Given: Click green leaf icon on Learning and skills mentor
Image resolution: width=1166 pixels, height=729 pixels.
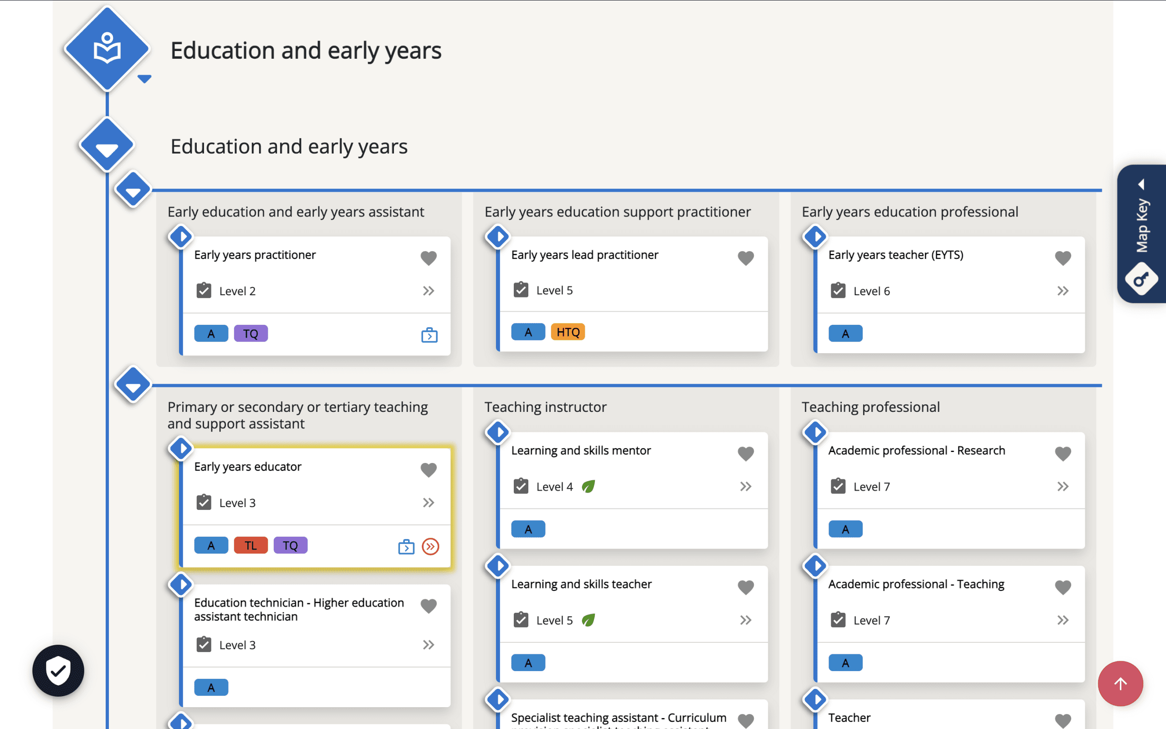Looking at the screenshot, I should pyautogui.click(x=588, y=486).
